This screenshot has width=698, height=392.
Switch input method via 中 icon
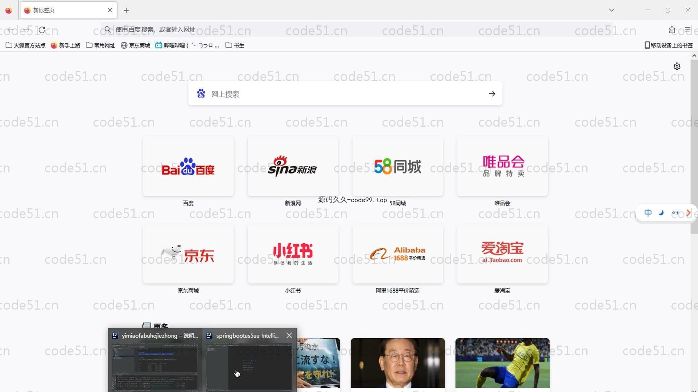(x=648, y=213)
